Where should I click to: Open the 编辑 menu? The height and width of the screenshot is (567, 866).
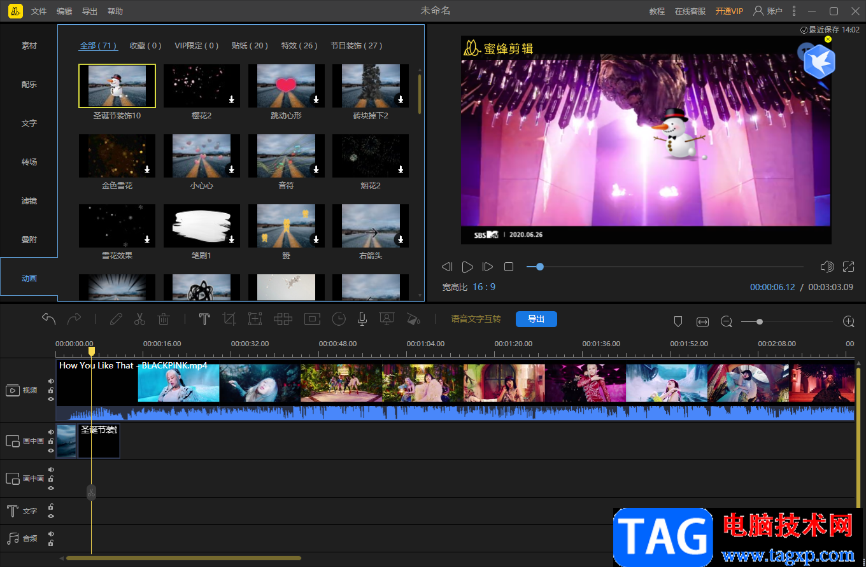[x=64, y=11]
